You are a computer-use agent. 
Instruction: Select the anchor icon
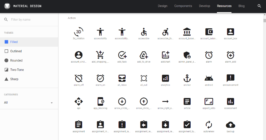pos(187,78)
